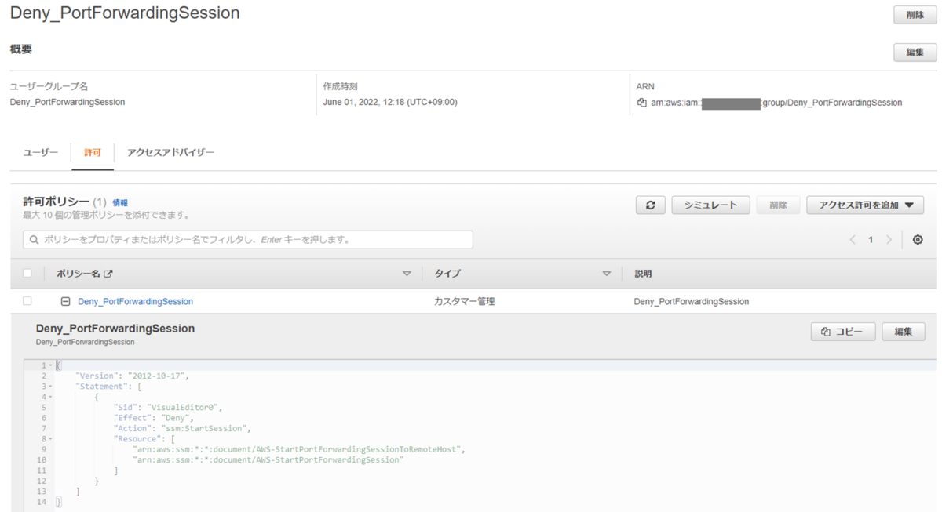Sort by タイプ column arrow
Screen dimensions: 942x512
click(606, 274)
